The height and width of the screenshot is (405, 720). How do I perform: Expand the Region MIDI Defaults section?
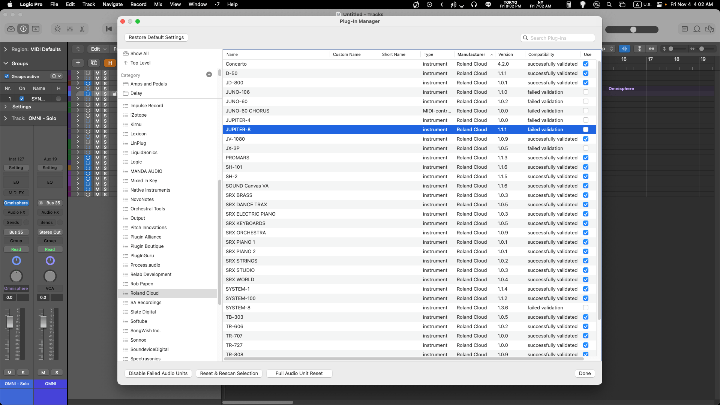click(6, 49)
